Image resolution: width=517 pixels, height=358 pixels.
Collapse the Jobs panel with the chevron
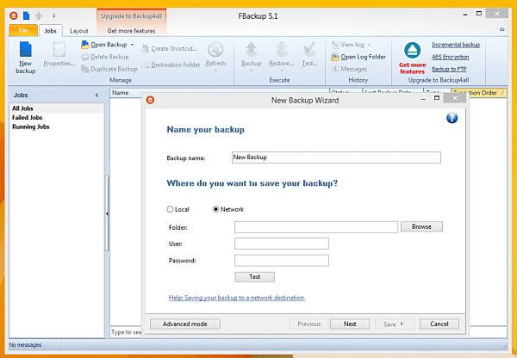[x=97, y=95]
